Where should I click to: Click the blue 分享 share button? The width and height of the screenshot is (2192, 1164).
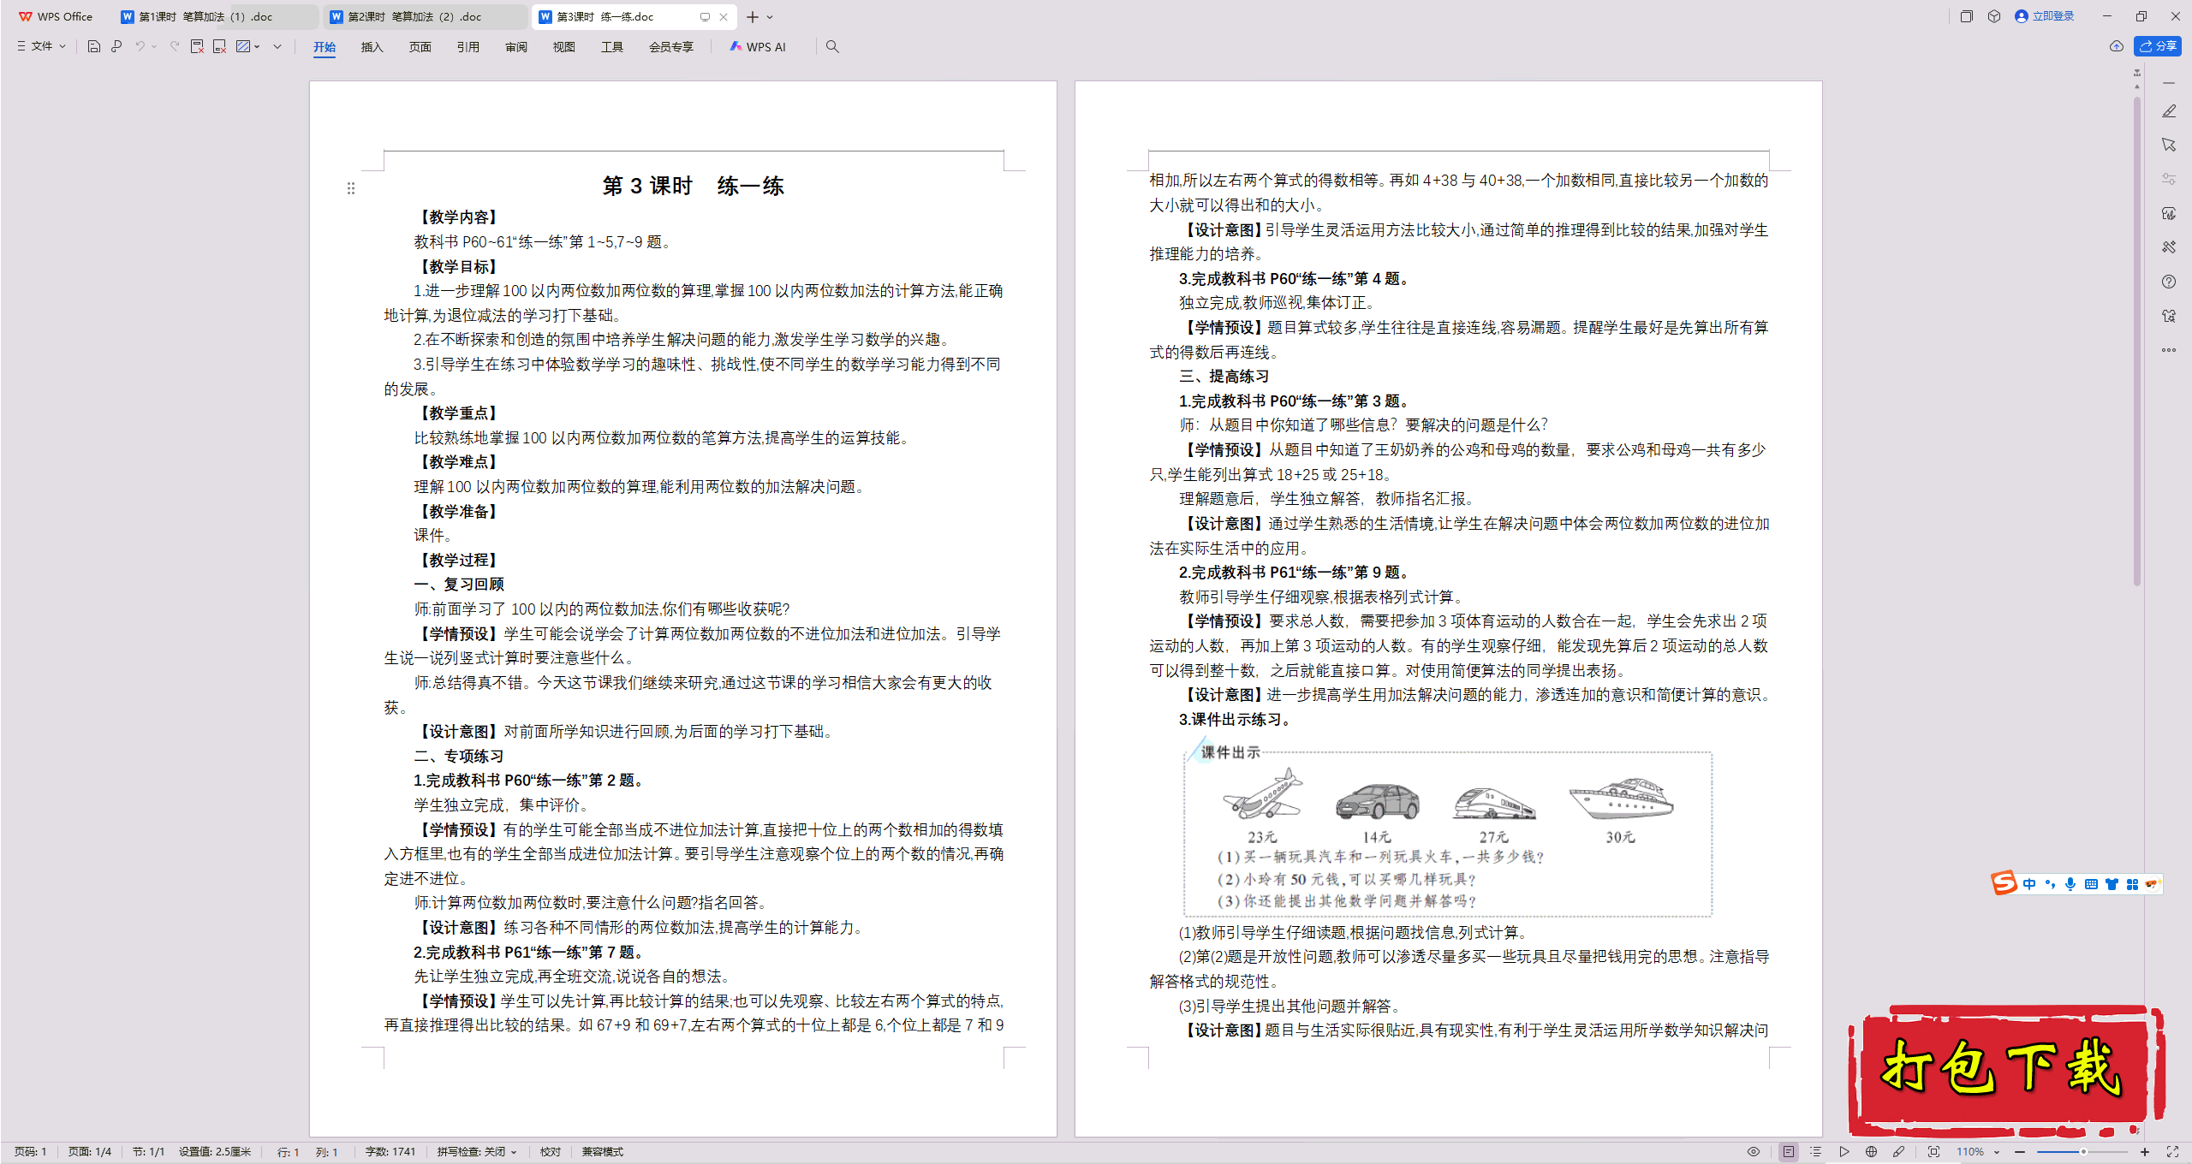pos(2158,46)
